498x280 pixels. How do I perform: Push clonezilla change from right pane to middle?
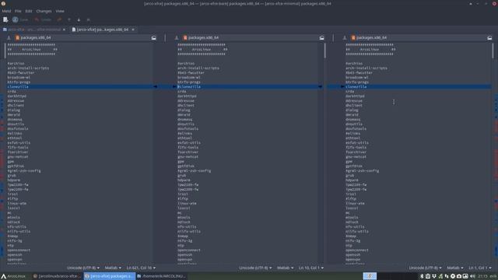point(342,86)
